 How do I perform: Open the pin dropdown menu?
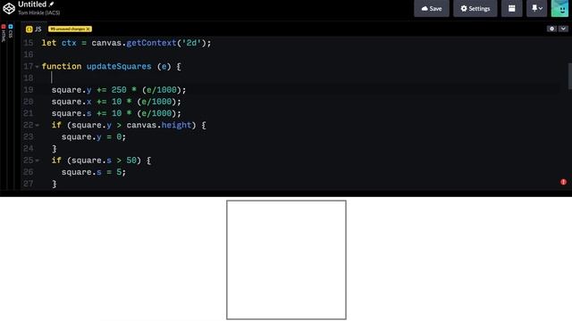tap(536, 8)
